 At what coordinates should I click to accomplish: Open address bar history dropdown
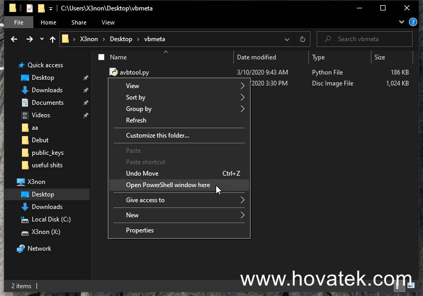(x=287, y=39)
